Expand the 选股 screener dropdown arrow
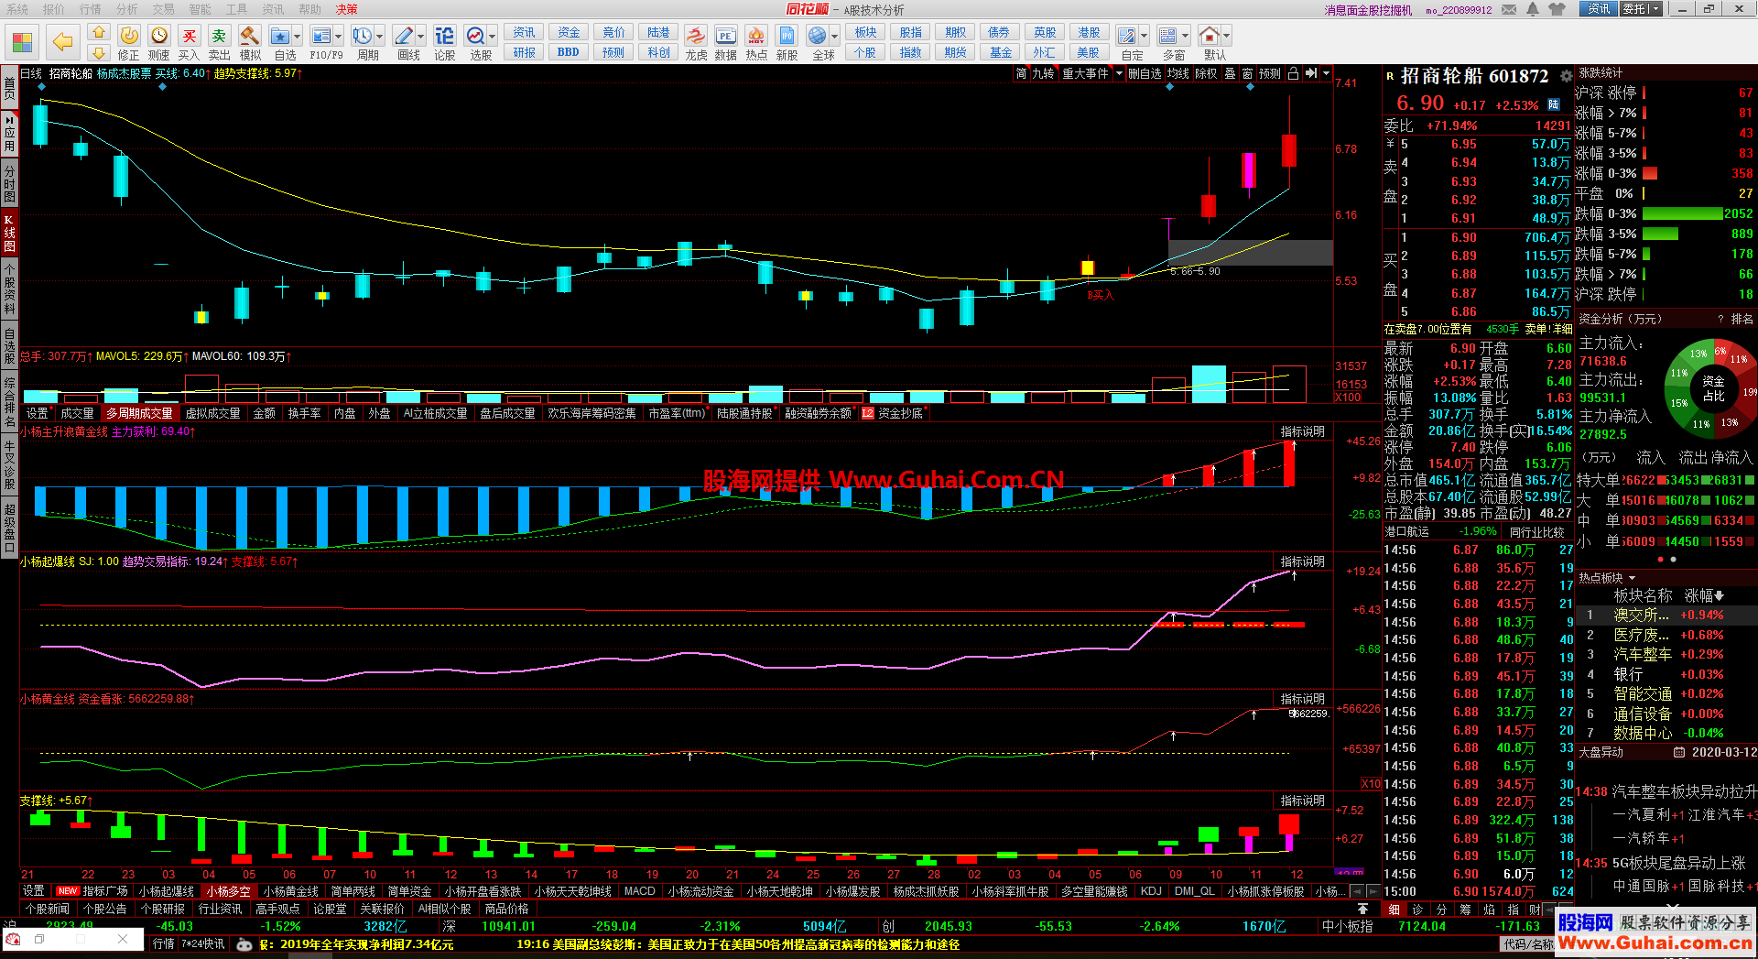This screenshot has height=959, width=1758. coord(493,37)
